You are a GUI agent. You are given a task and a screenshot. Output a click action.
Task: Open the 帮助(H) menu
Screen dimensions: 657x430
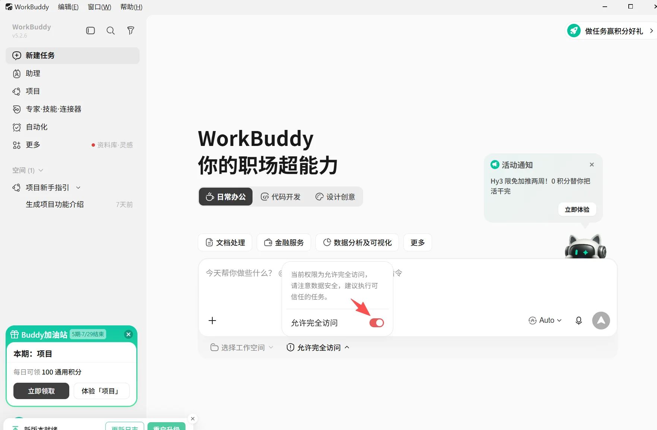click(x=131, y=7)
